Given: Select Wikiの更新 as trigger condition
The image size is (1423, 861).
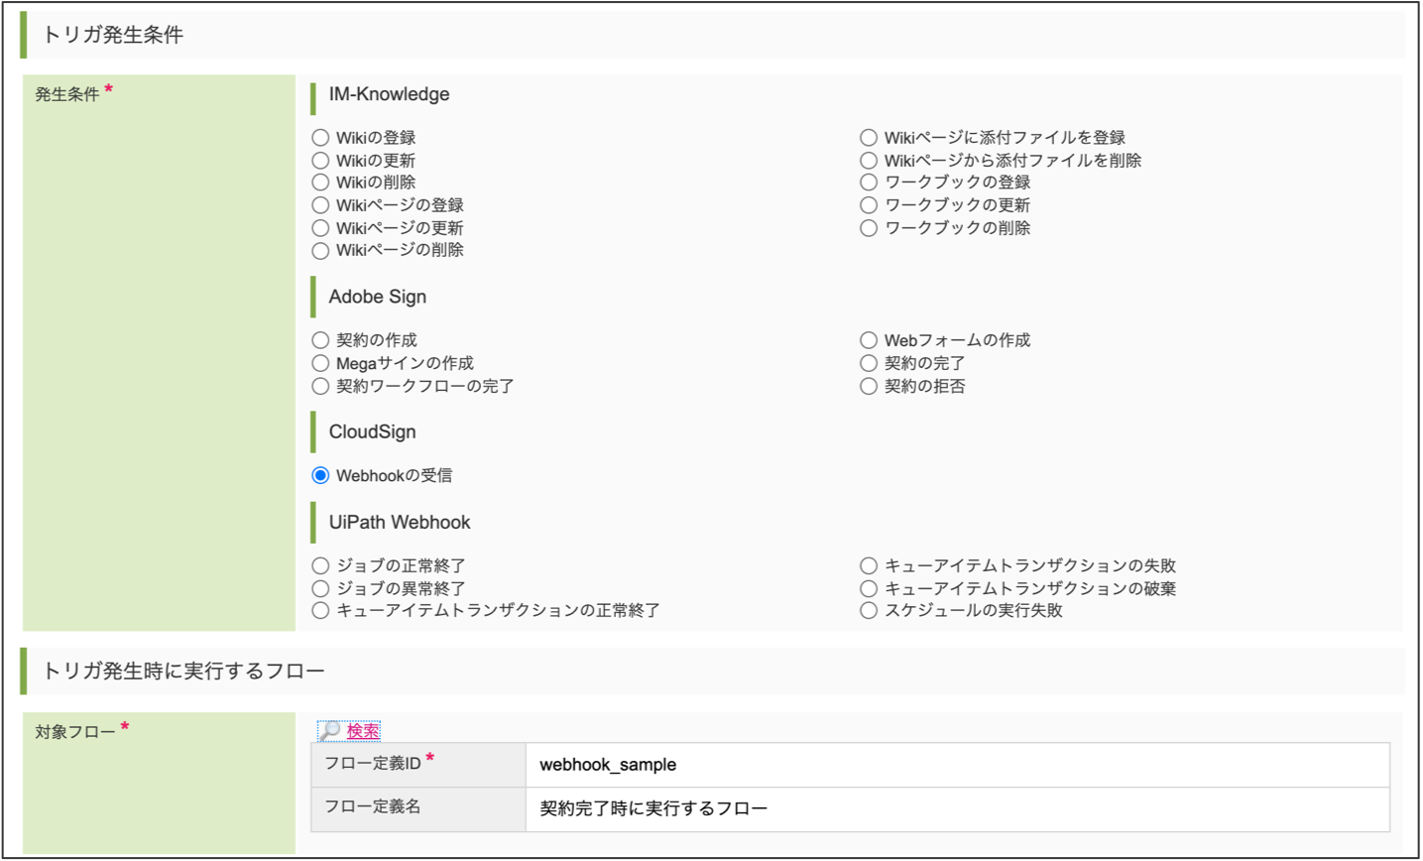Looking at the screenshot, I should [x=319, y=160].
